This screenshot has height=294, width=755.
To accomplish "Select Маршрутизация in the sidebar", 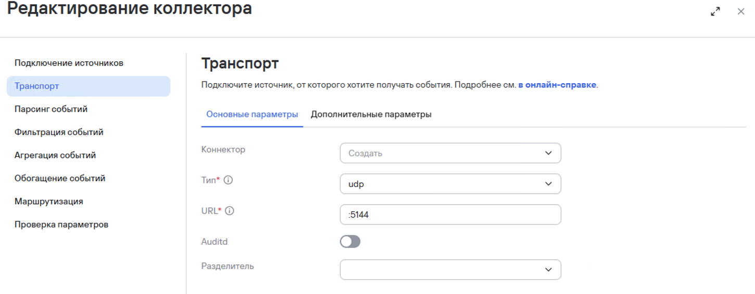I will [49, 202].
